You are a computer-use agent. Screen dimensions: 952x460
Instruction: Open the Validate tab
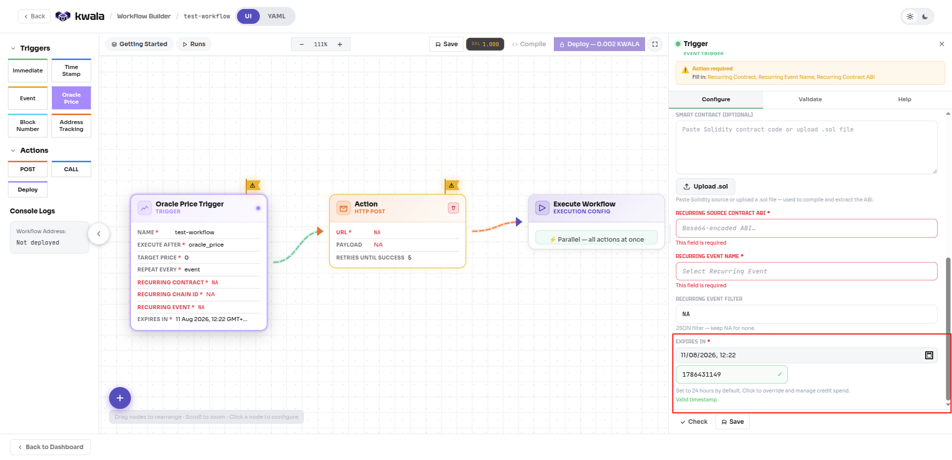tap(810, 99)
